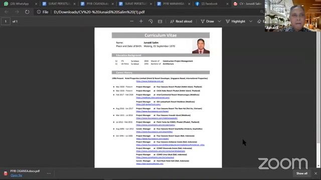Screen dimensions: 321x180
Task: Click the name Junaidi Salim in the CV
Action: click(x=151, y=42)
